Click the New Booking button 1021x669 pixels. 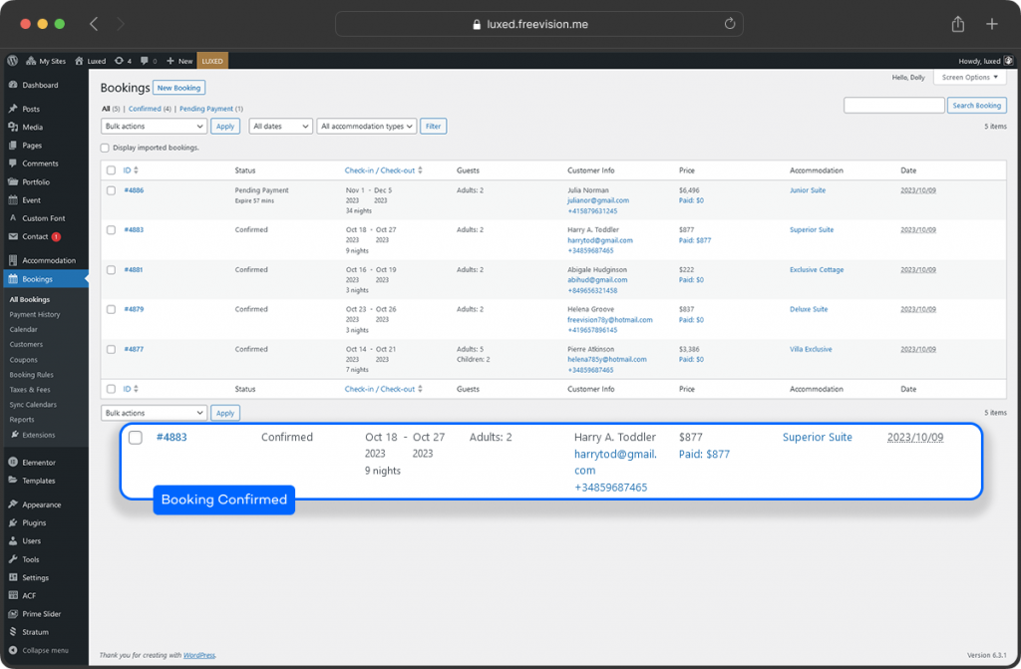click(178, 88)
